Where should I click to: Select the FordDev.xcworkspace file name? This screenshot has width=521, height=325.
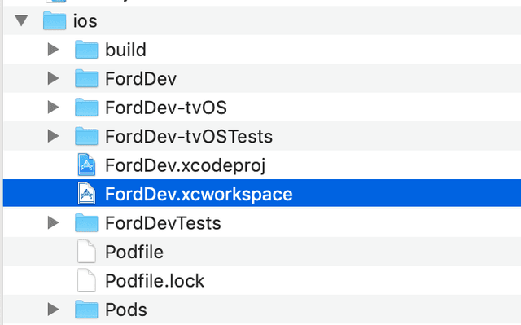pos(199,195)
